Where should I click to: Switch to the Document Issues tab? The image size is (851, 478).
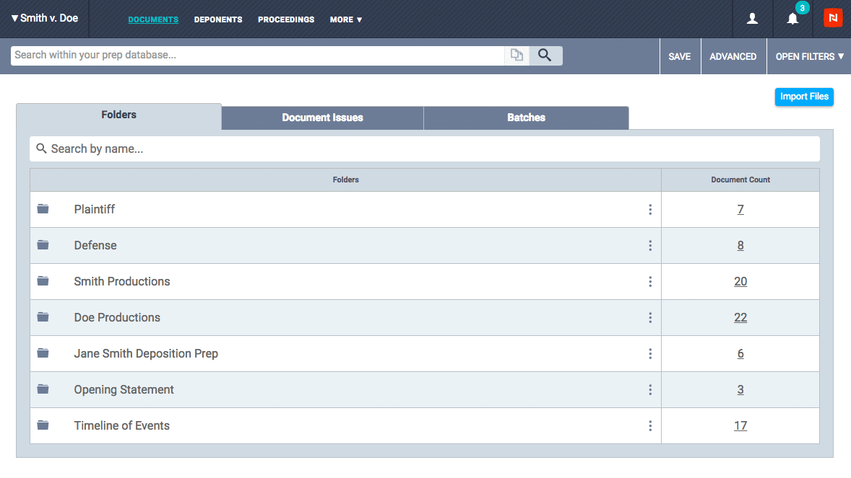[x=322, y=118]
